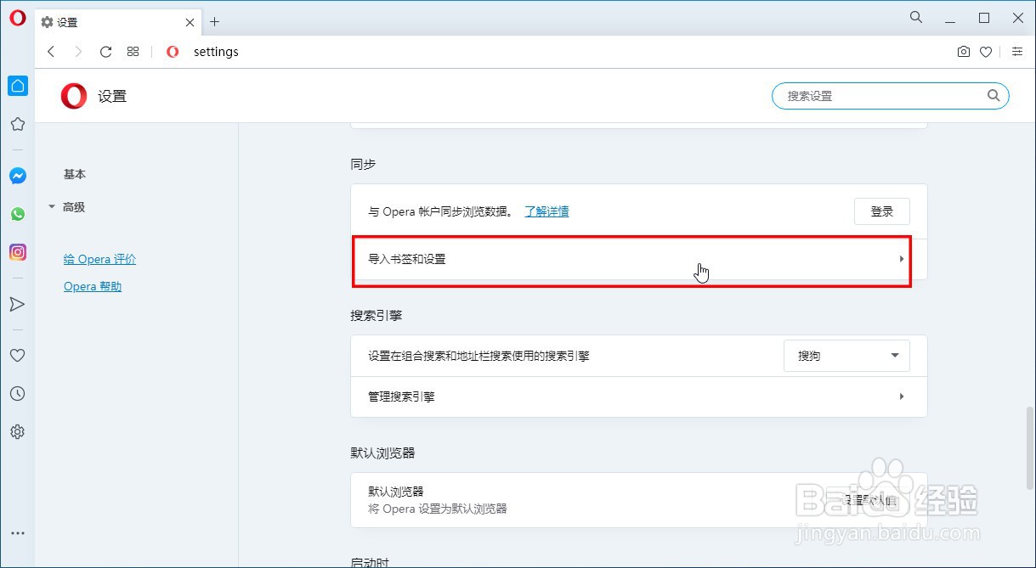Click the Opera logo beside 设置 heading
Screen dimensions: 1036x568
coord(74,96)
